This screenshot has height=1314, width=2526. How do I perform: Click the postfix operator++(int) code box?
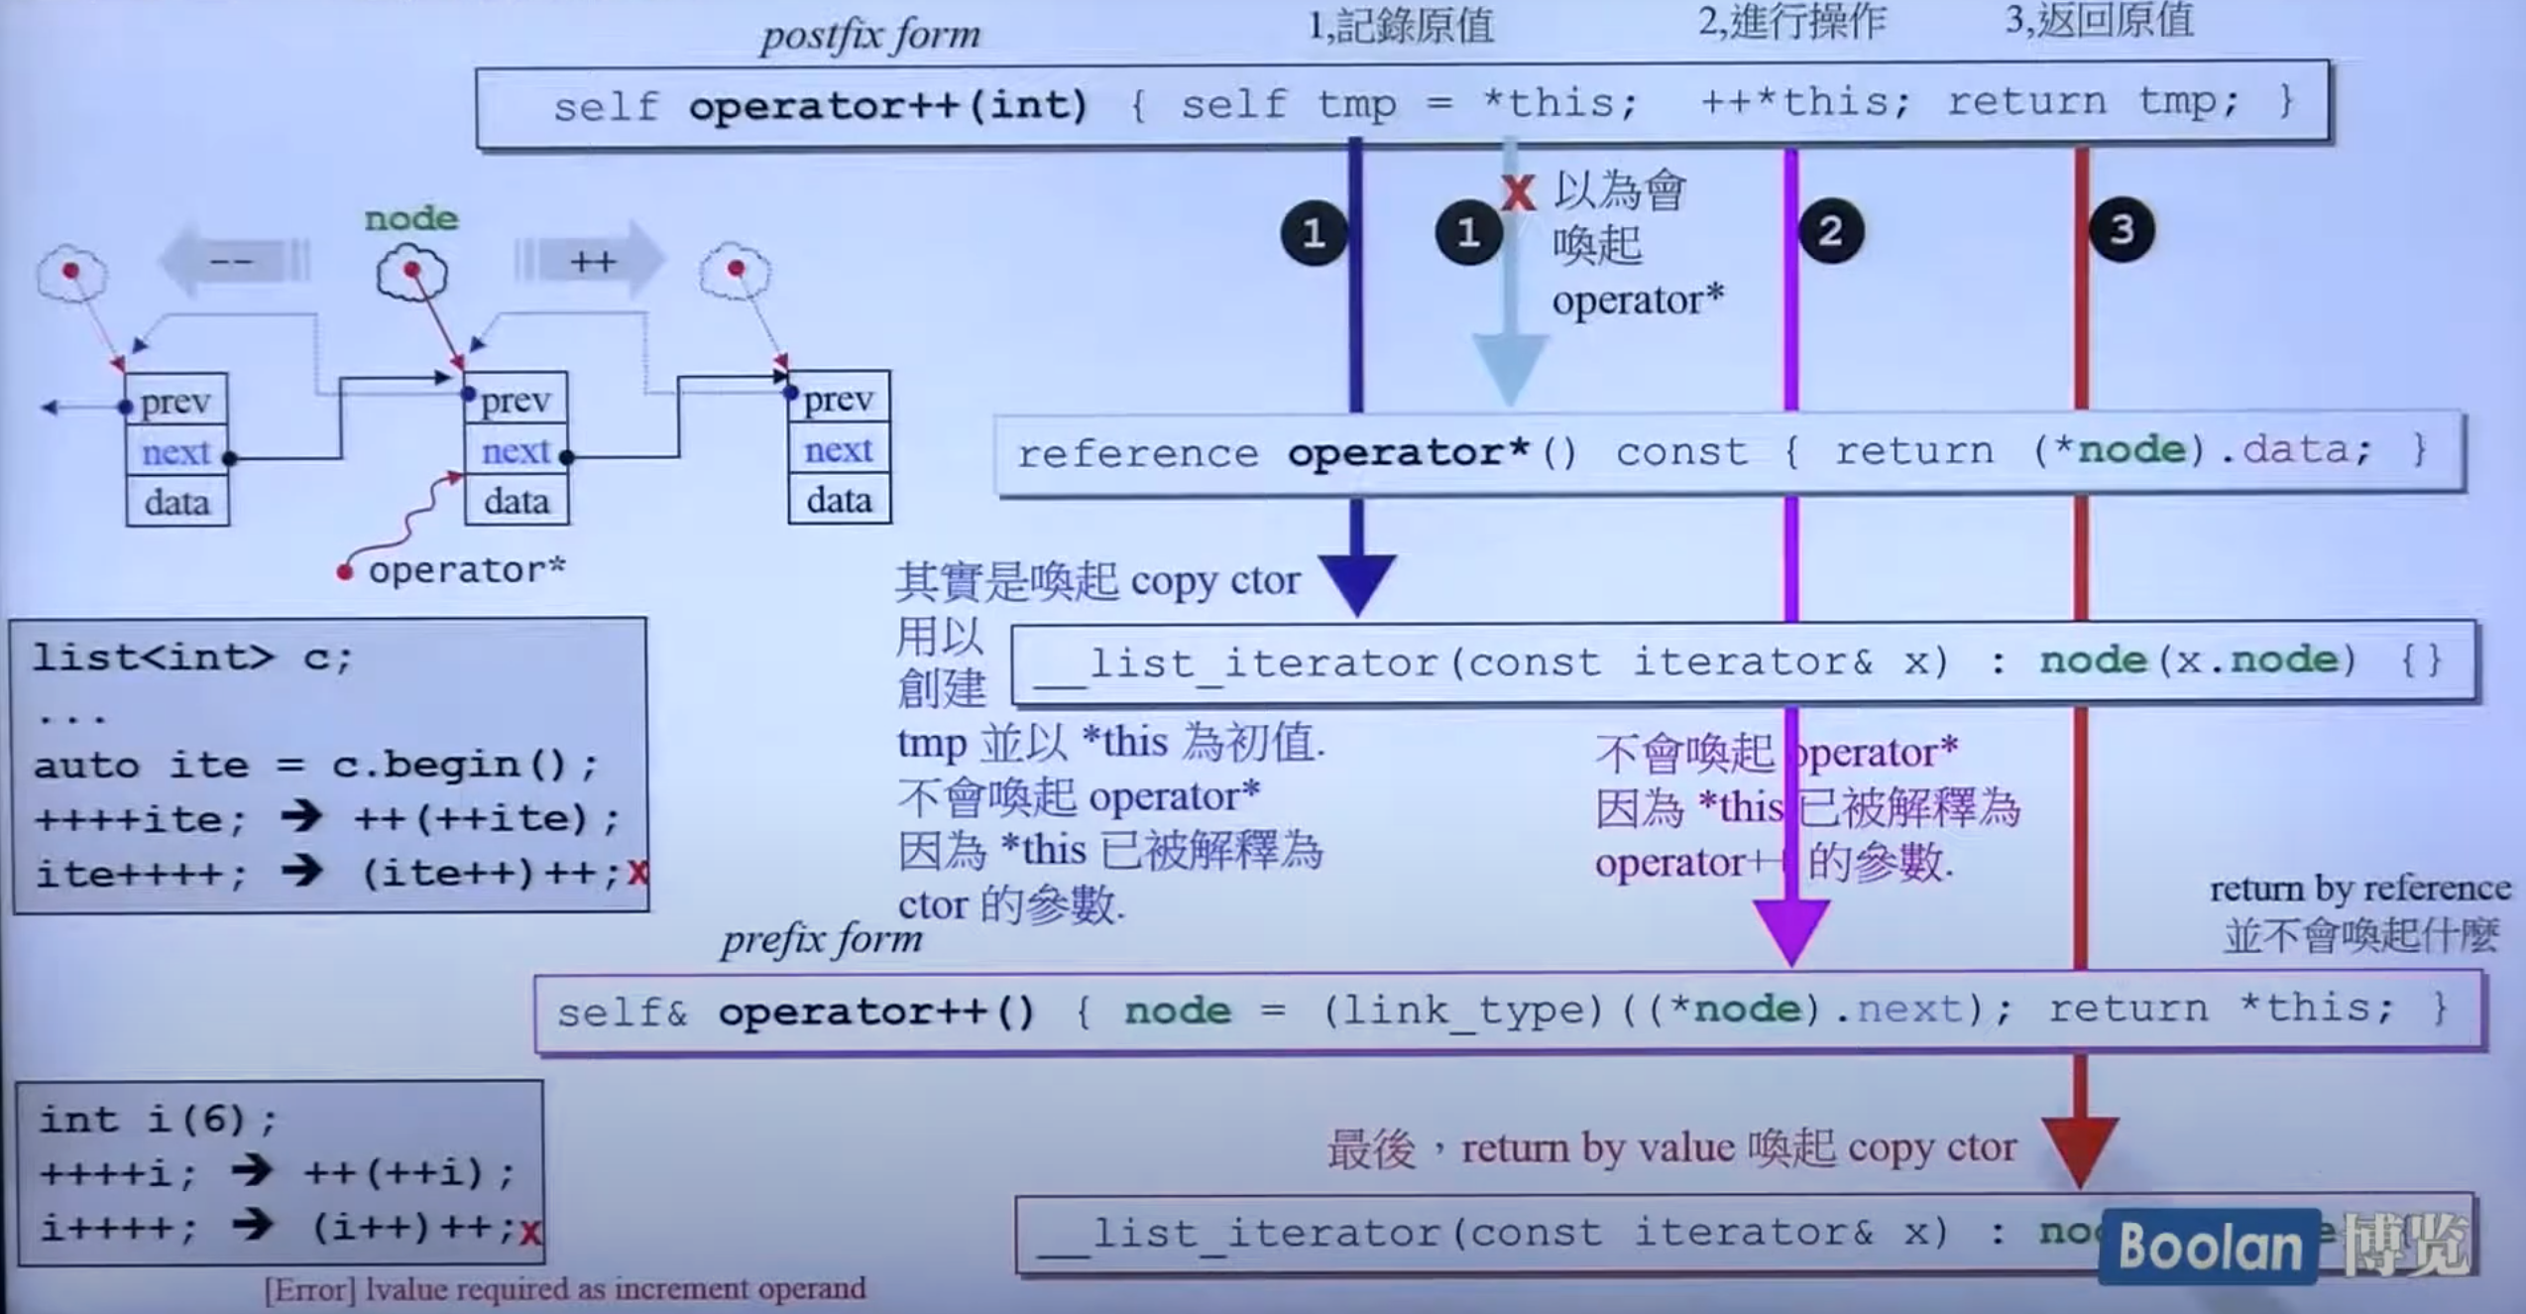point(1402,105)
